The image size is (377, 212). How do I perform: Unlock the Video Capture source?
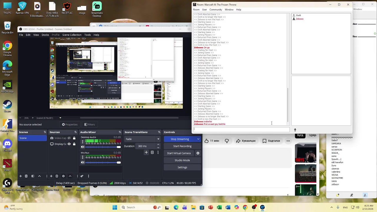coord(74,138)
